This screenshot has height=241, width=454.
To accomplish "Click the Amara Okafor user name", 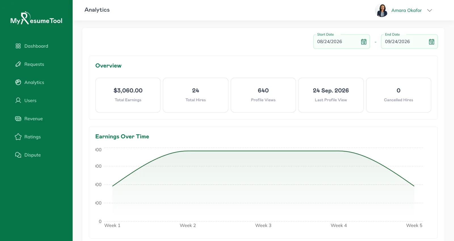I will 406,10.
